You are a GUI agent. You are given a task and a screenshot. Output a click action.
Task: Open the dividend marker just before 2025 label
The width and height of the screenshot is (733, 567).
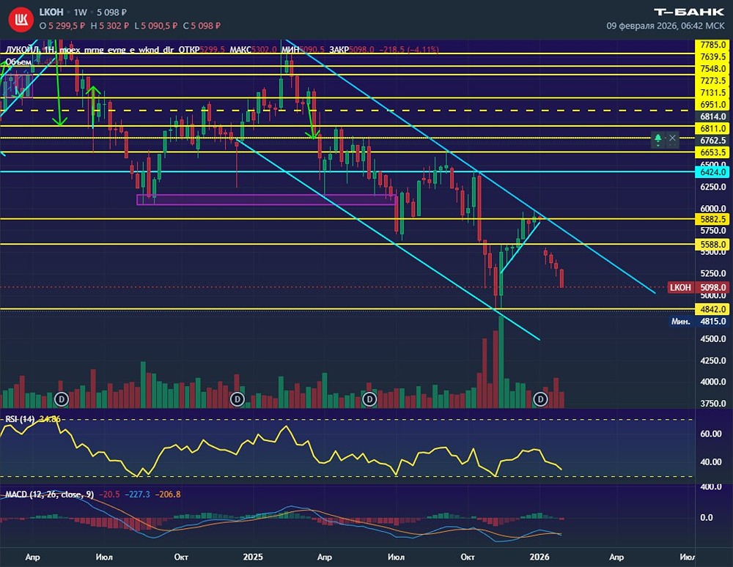[237, 399]
